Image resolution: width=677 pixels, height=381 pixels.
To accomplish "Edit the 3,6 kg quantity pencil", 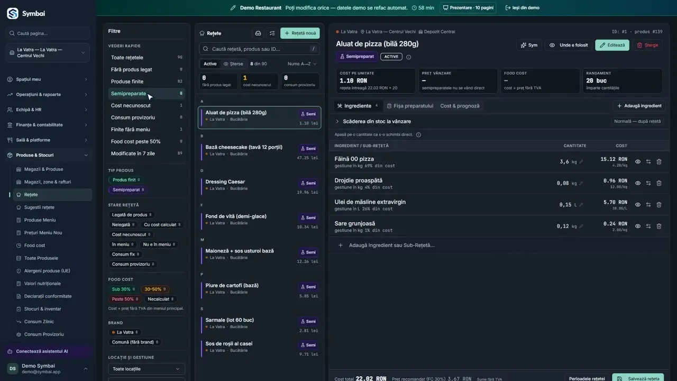I will pos(581,162).
